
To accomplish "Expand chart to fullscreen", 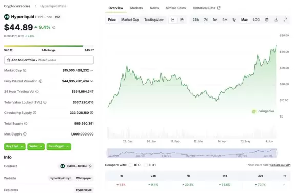I will 285,20.
